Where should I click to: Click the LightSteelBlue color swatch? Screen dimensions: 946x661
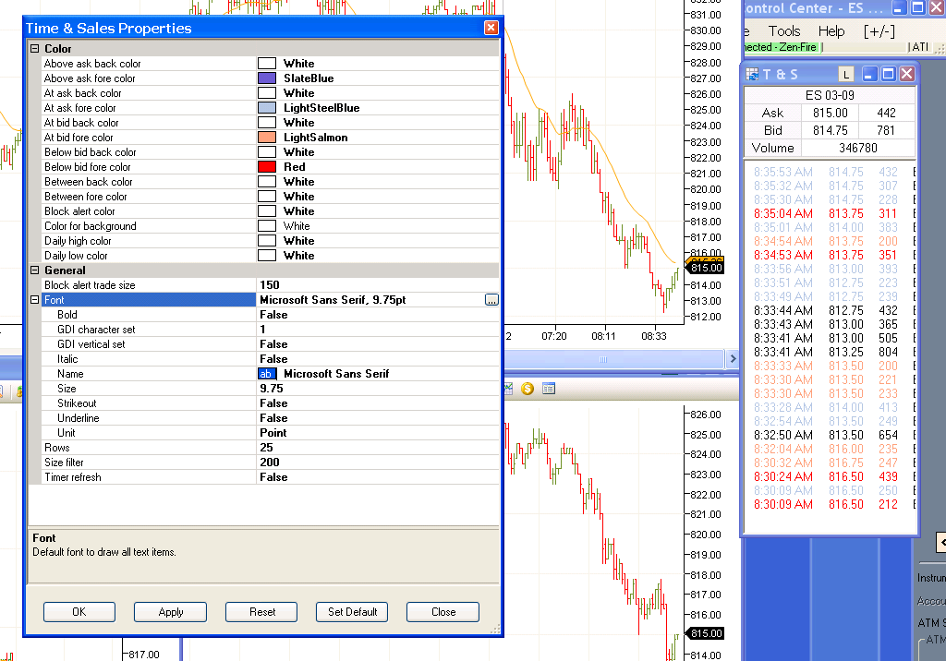pyautogui.click(x=267, y=108)
